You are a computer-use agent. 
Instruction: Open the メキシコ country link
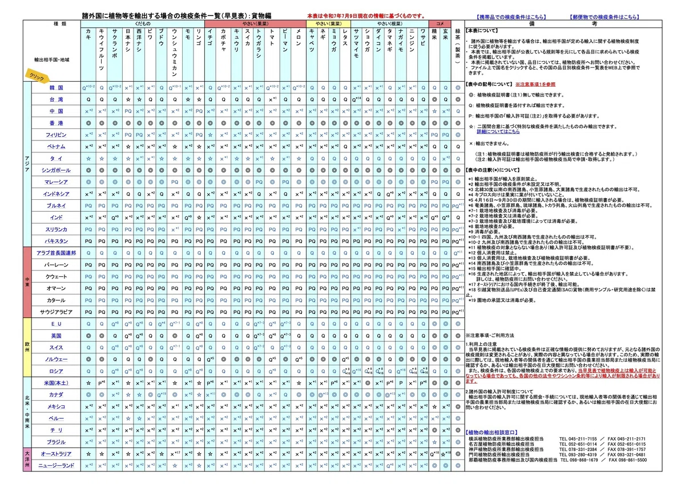coord(56,406)
